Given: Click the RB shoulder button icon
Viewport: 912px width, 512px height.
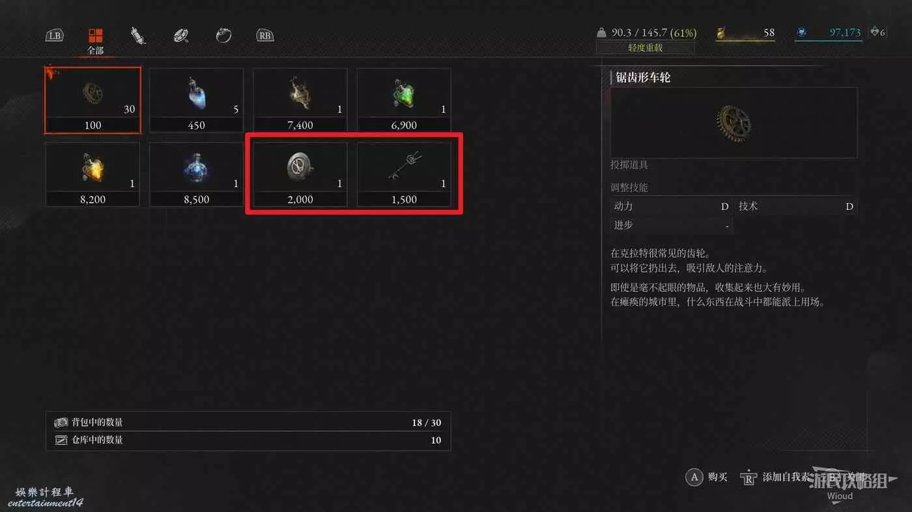Looking at the screenshot, I should [264, 36].
